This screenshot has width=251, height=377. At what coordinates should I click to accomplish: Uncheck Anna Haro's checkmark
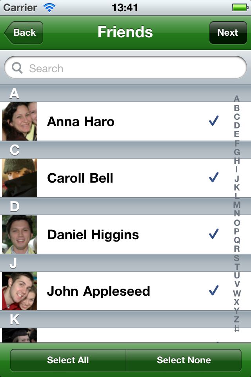214,121
